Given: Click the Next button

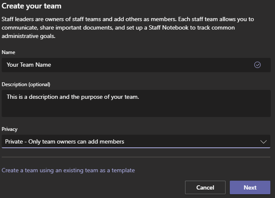Looking at the screenshot, I should click(250, 187).
